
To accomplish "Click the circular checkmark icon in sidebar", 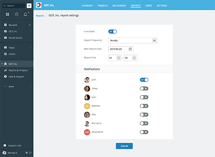I will (17, 14).
